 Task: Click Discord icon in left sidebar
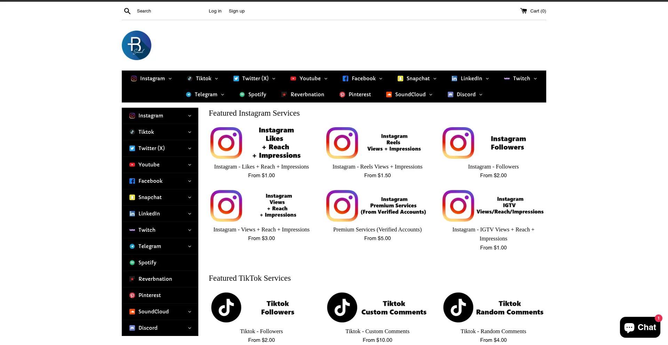132,328
